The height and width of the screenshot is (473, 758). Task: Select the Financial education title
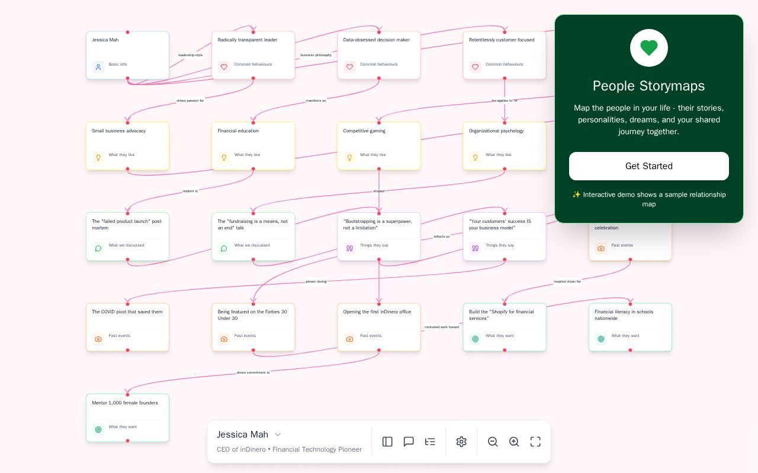(238, 131)
